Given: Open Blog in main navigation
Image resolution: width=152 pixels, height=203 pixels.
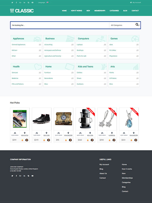Looking at the screenshot, I should coord(125,11).
